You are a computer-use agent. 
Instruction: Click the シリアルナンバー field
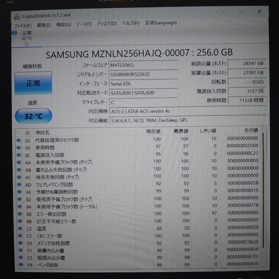point(144,74)
